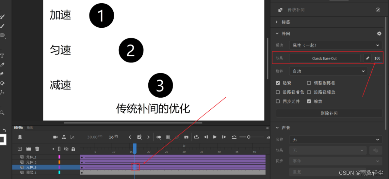Go to previous keyframe

click(130, 137)
